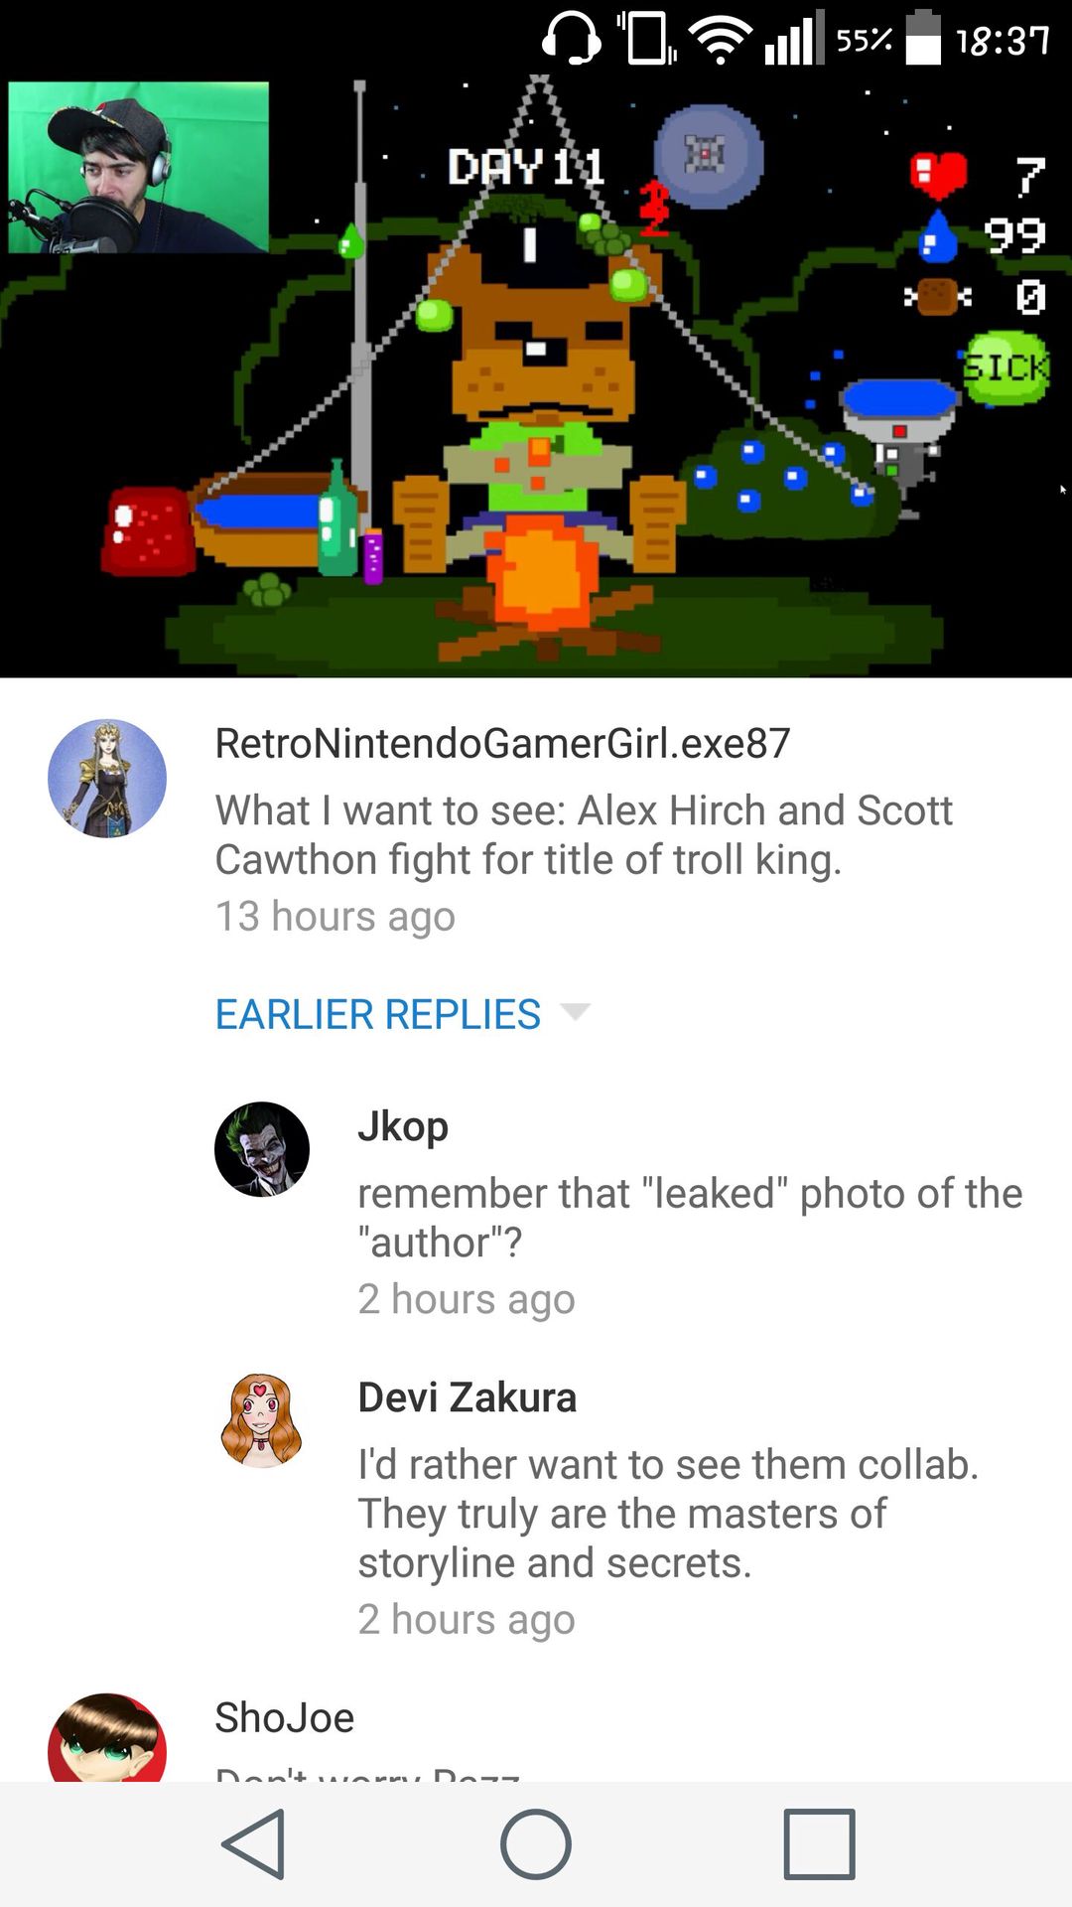Tap the Wi-Fi status bar icon
The image size is (1072, 1907).
tap(722, 41)
